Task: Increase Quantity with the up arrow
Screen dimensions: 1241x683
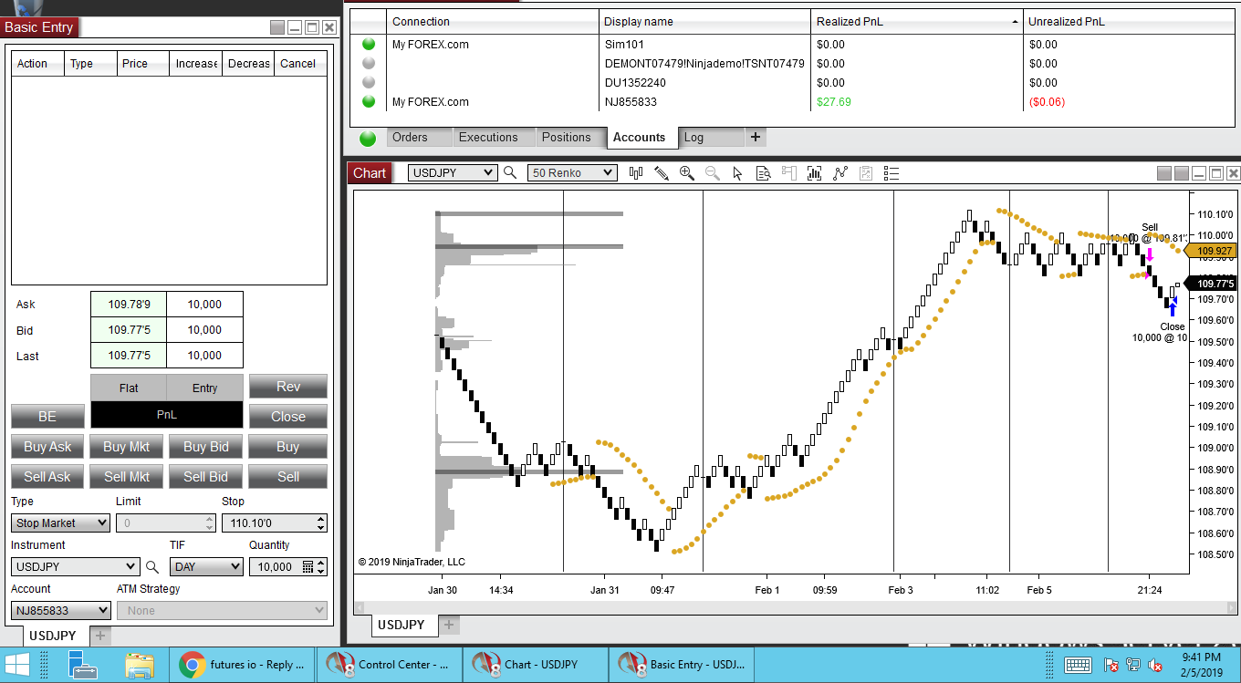Action: click(x=320, y=563)
